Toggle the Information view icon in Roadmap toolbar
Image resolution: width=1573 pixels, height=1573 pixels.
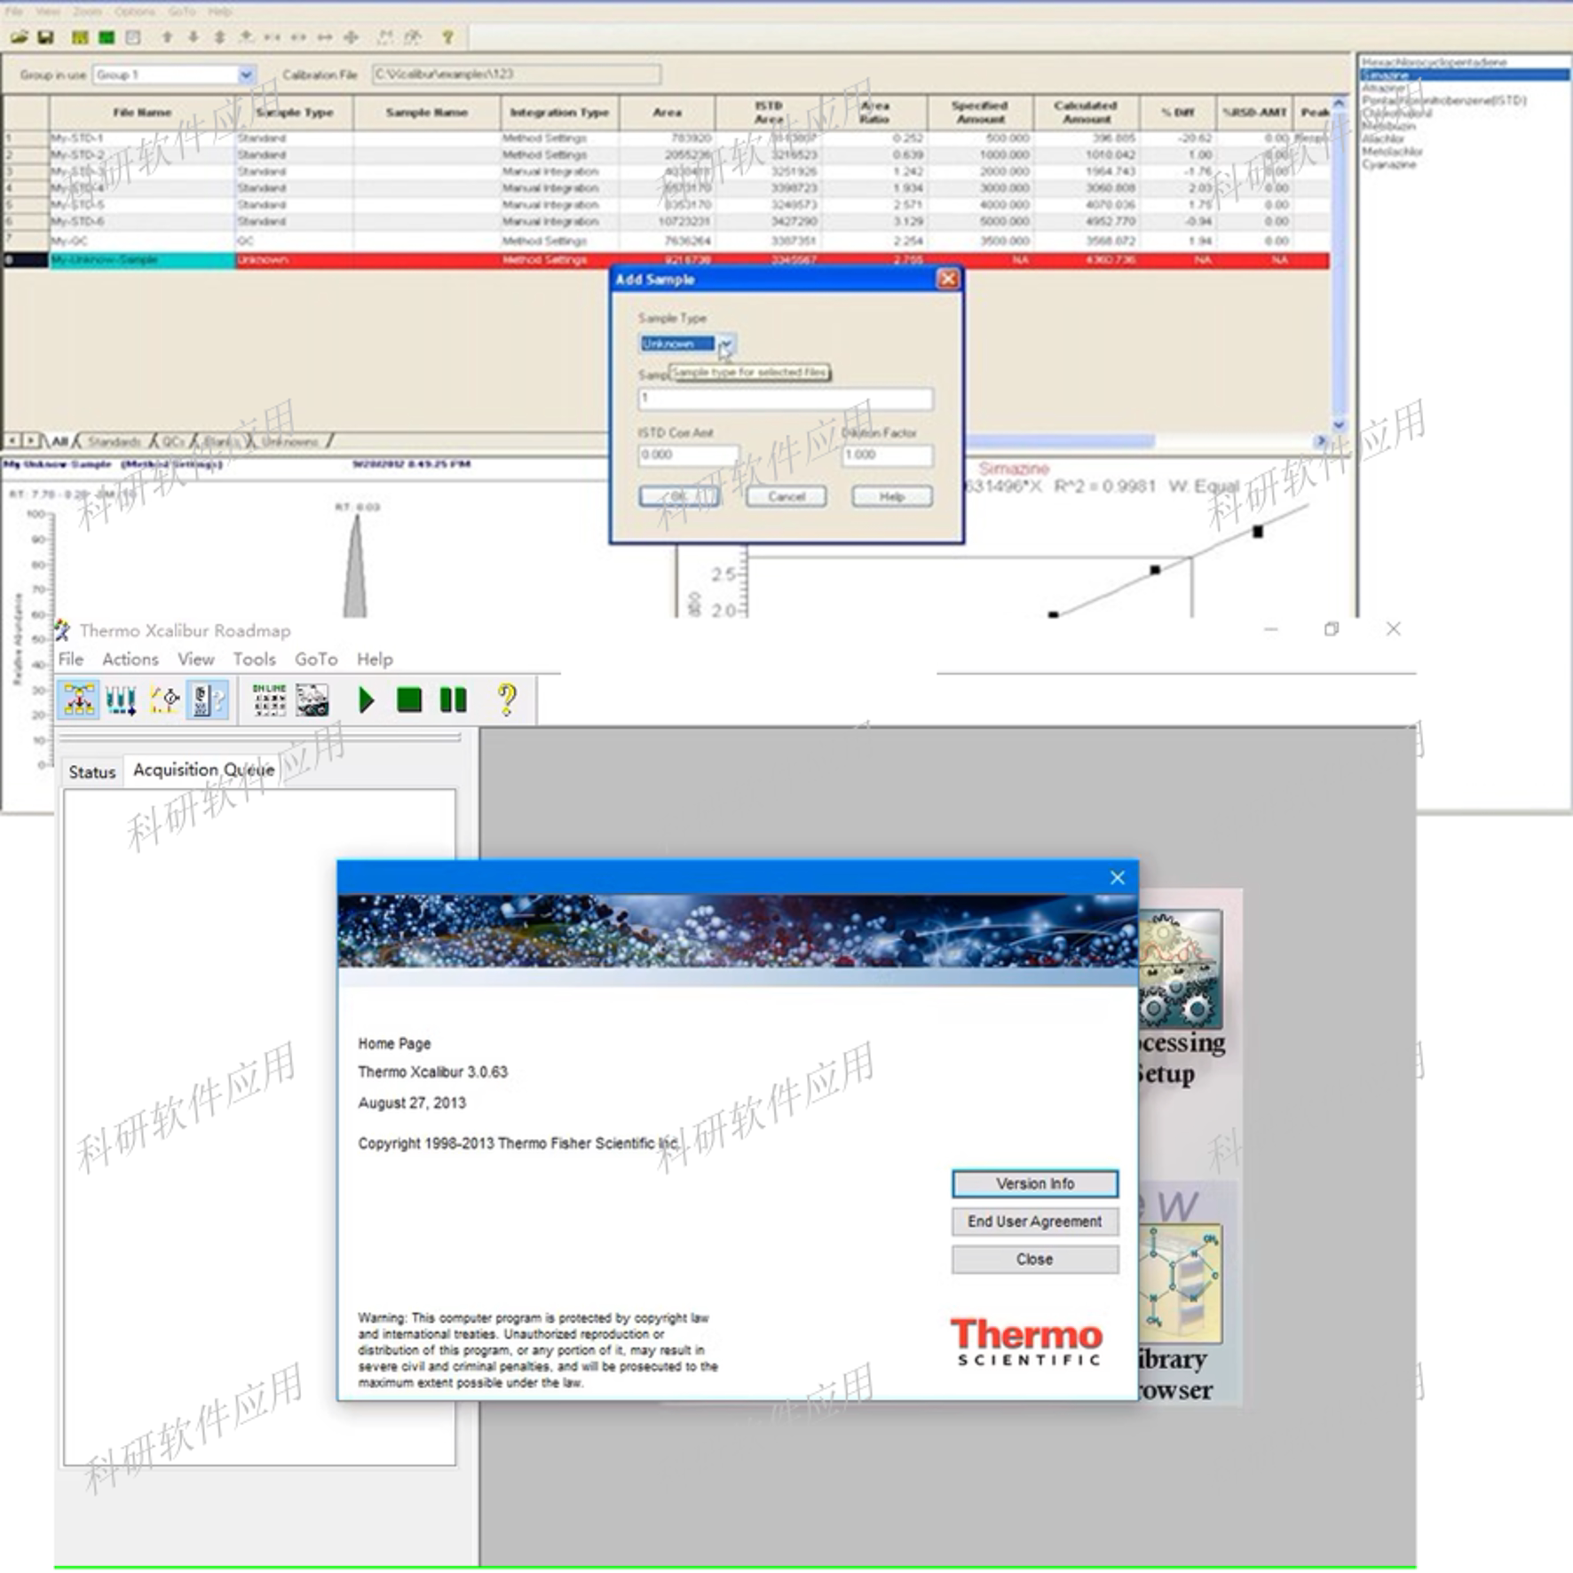(x=208, y=700)
